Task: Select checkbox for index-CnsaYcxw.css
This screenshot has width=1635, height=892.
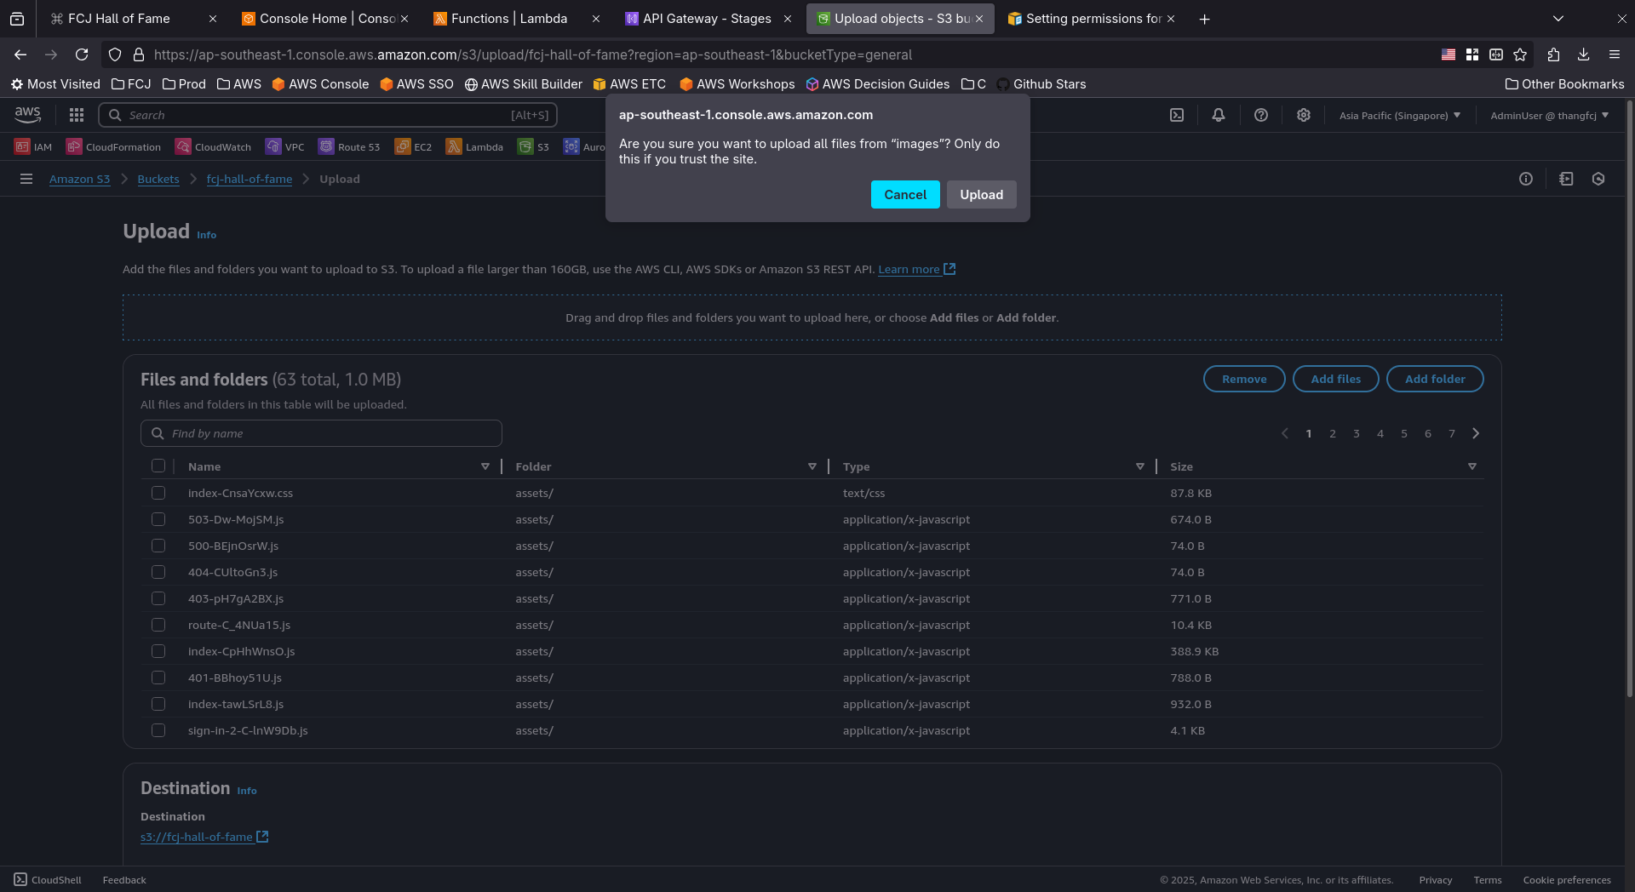Action: coord(158,493)
